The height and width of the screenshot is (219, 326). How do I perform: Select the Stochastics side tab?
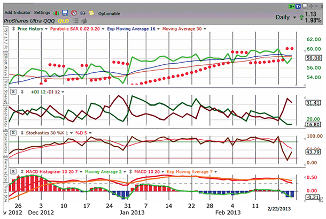click(x=5, y=114)
